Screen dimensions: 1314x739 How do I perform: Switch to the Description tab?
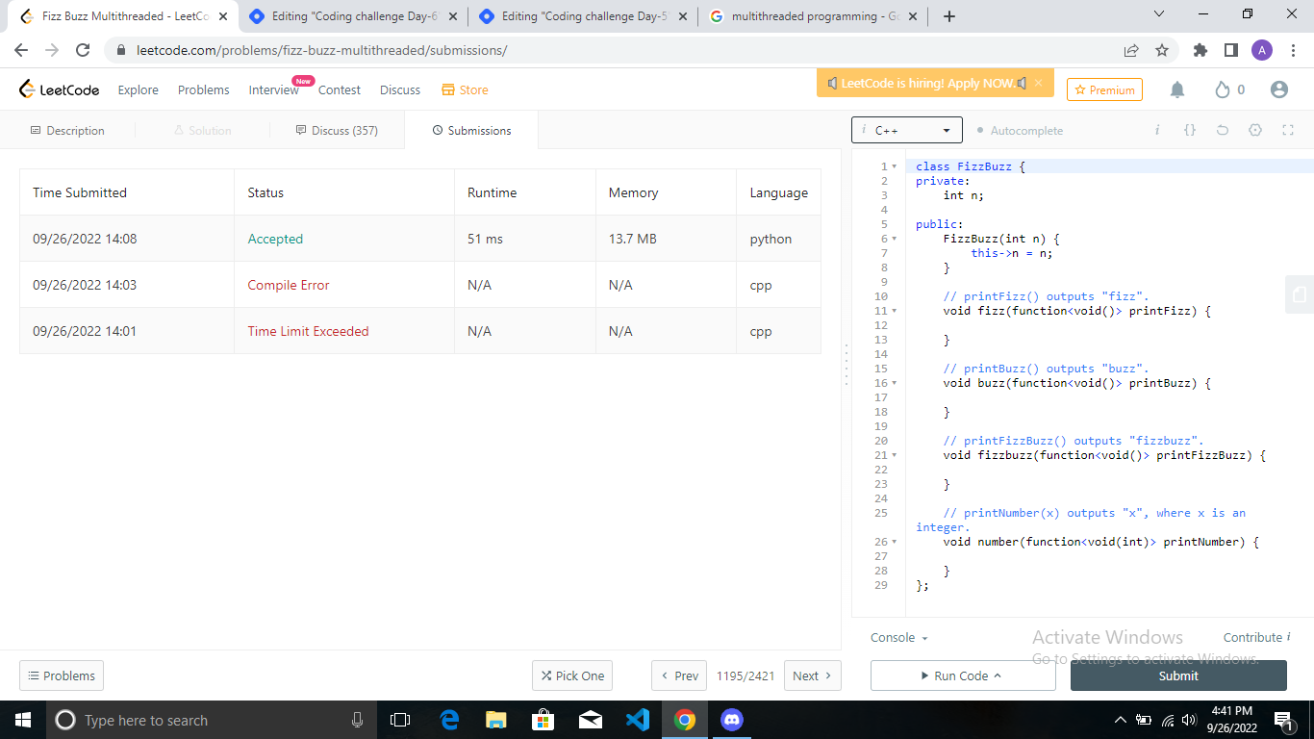tap(67, 130)
